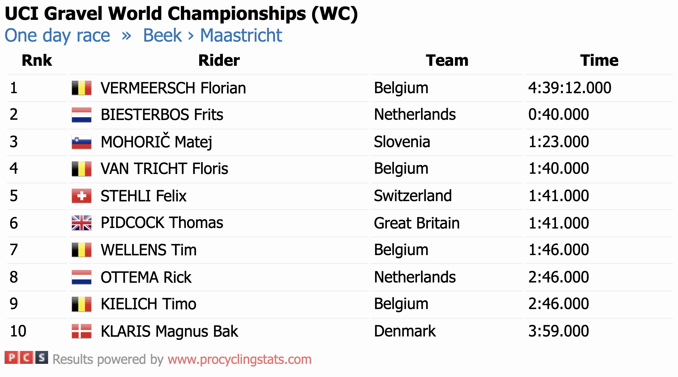678x377 pixels.
Task: Select rider name VAN TRICHT Floris
Action: tap(164, 169)
